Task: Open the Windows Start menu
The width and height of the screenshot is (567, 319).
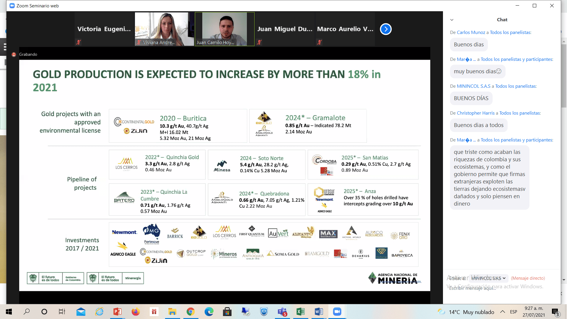Action: tap(9, 312)
